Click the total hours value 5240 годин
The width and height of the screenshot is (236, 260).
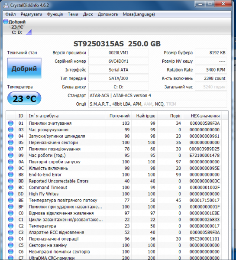(211, 87)
